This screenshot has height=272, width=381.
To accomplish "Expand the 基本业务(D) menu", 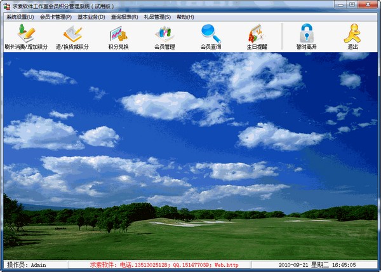I will click(91, 17).
